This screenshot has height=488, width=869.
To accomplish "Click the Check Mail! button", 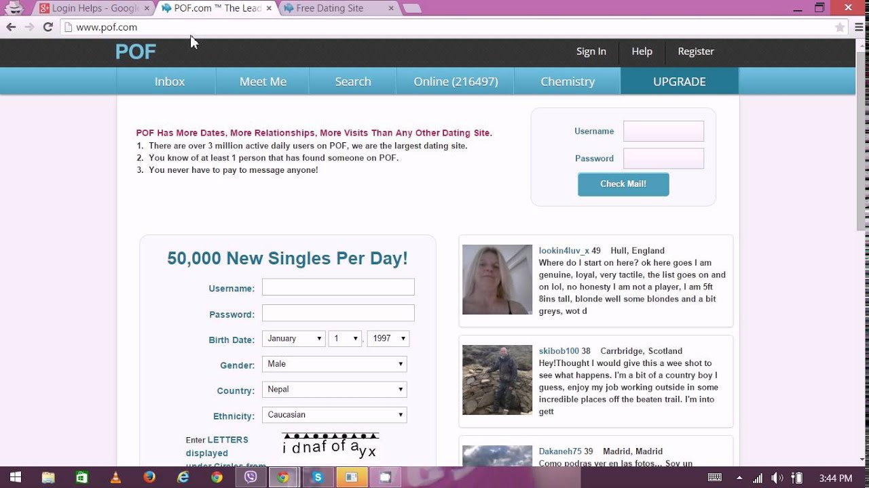I will (623, 184).
